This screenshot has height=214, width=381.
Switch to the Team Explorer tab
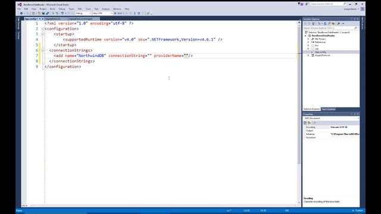(x=328, y=109)
